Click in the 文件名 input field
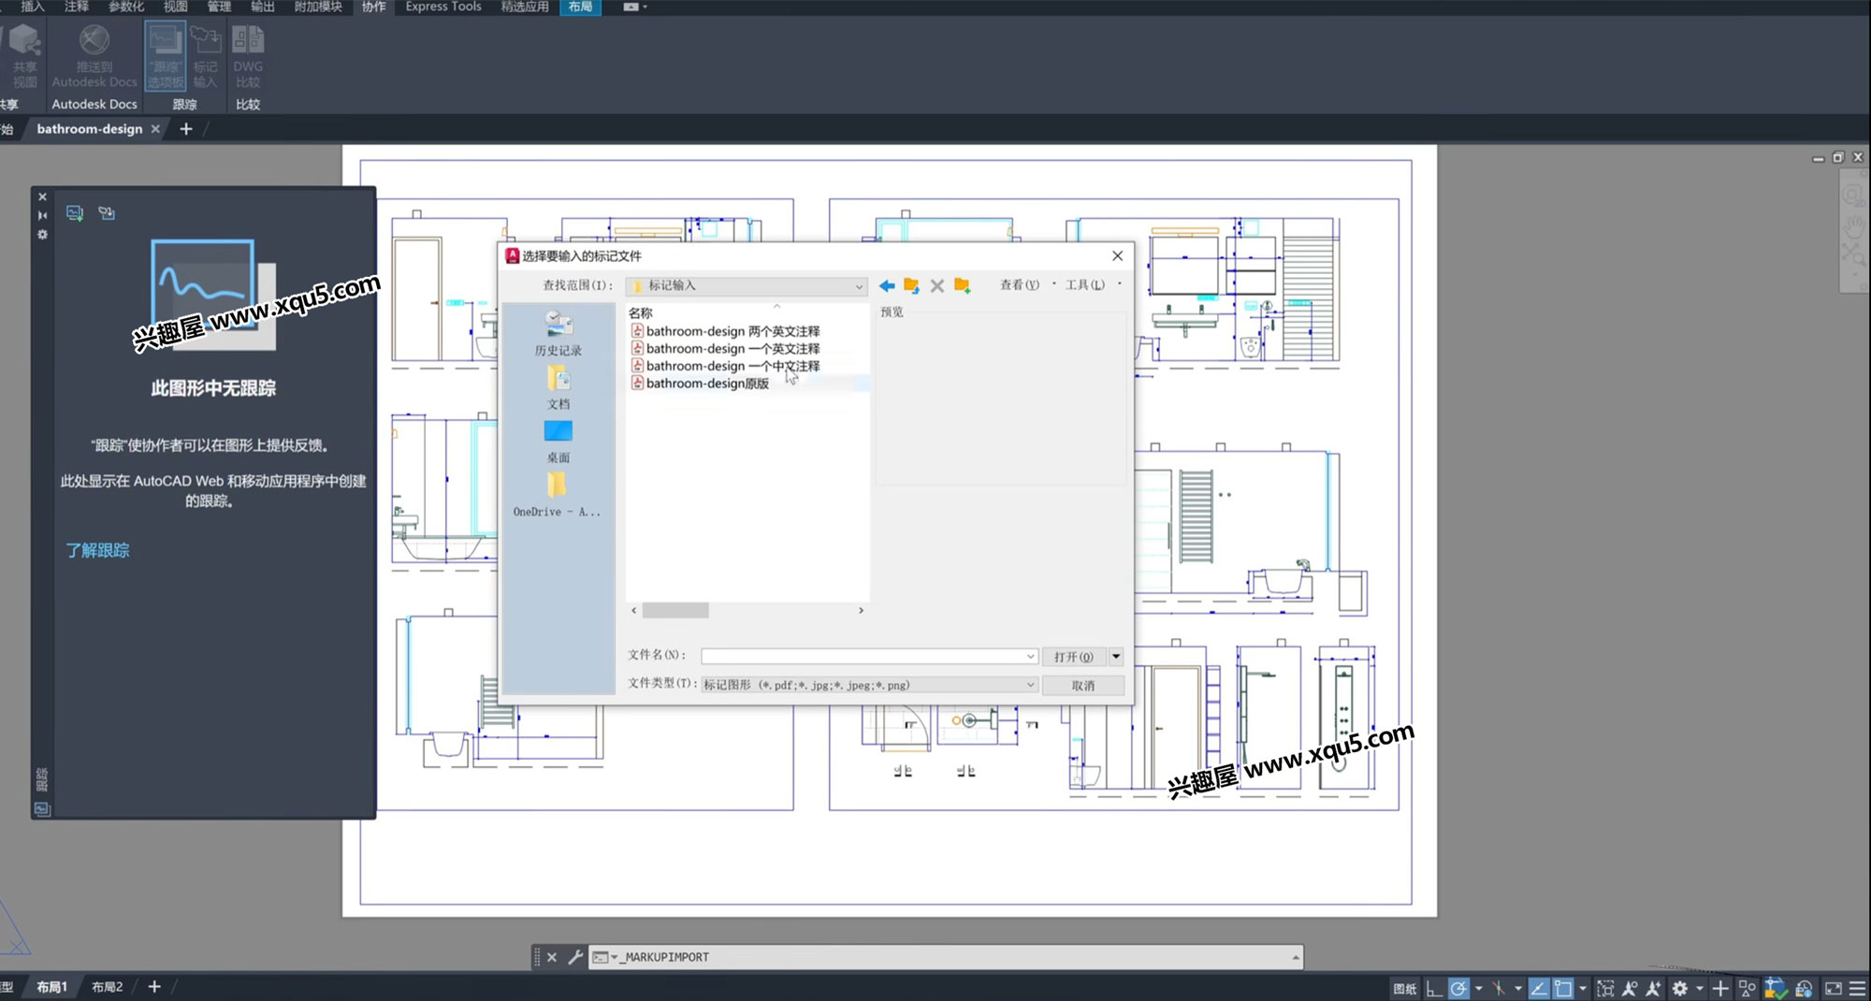This screenshot has height=1001, width=1871. tap(869, 657)
